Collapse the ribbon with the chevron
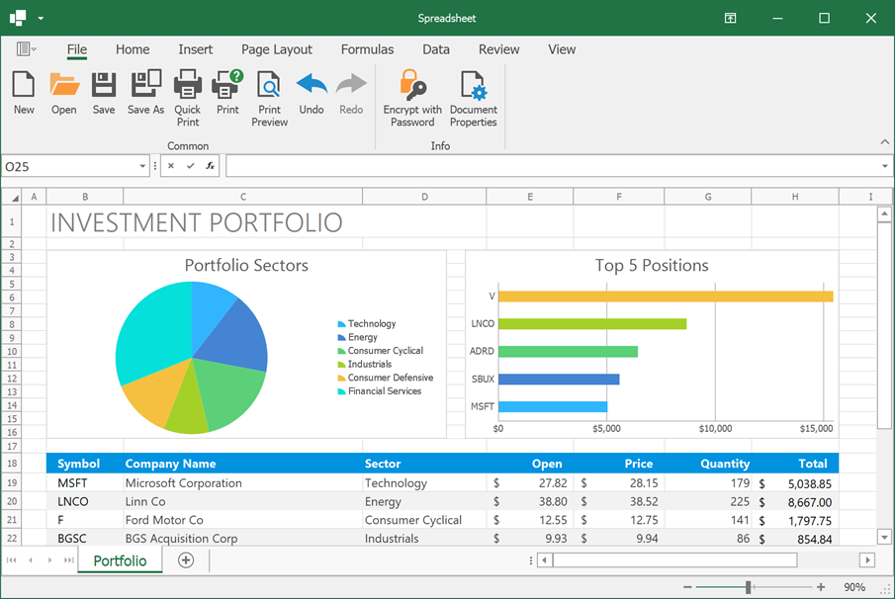 coord(884,141)
